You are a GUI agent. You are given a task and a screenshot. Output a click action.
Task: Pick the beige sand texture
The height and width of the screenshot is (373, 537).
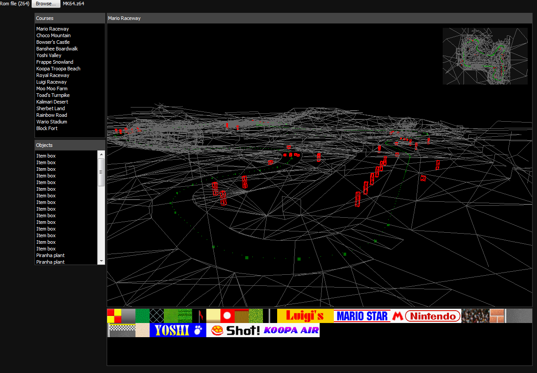click(x=143, y=330)
